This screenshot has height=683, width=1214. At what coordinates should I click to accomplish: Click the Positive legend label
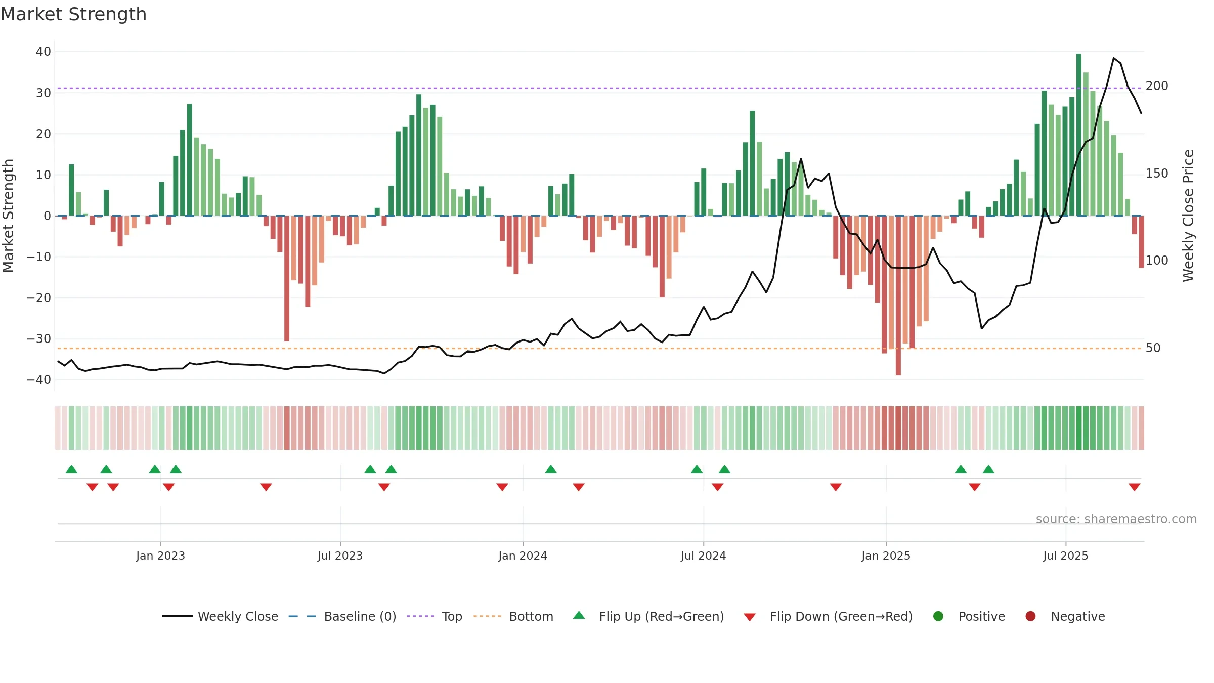982,616
